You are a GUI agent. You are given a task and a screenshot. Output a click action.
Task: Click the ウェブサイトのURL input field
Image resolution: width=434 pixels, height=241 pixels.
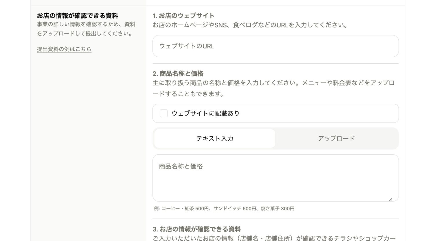[275, 46]
